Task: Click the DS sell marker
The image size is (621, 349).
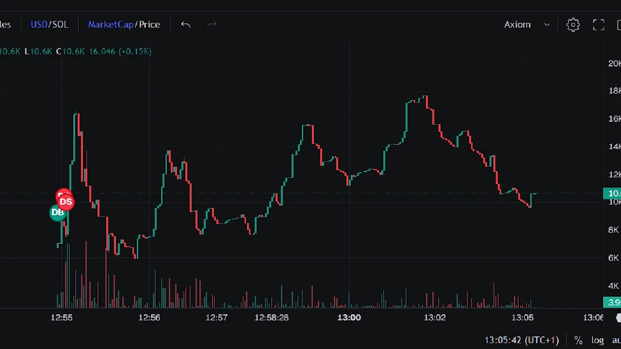Action: click(66, 202)
